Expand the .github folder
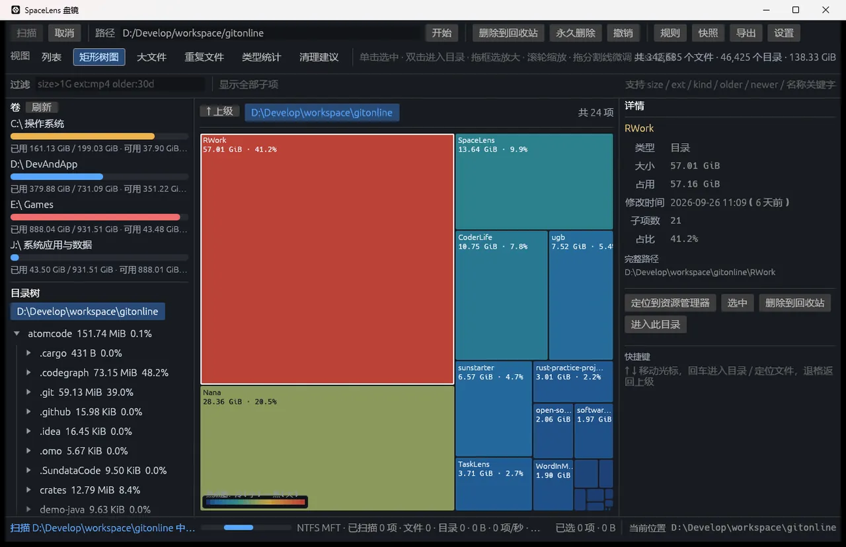 tap(28, 412)
